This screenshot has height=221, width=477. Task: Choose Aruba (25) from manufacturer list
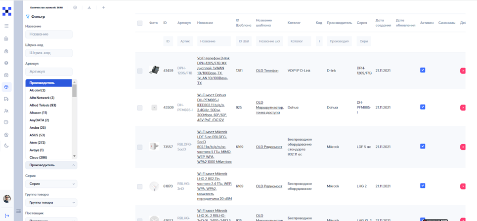tap(48, 128)
